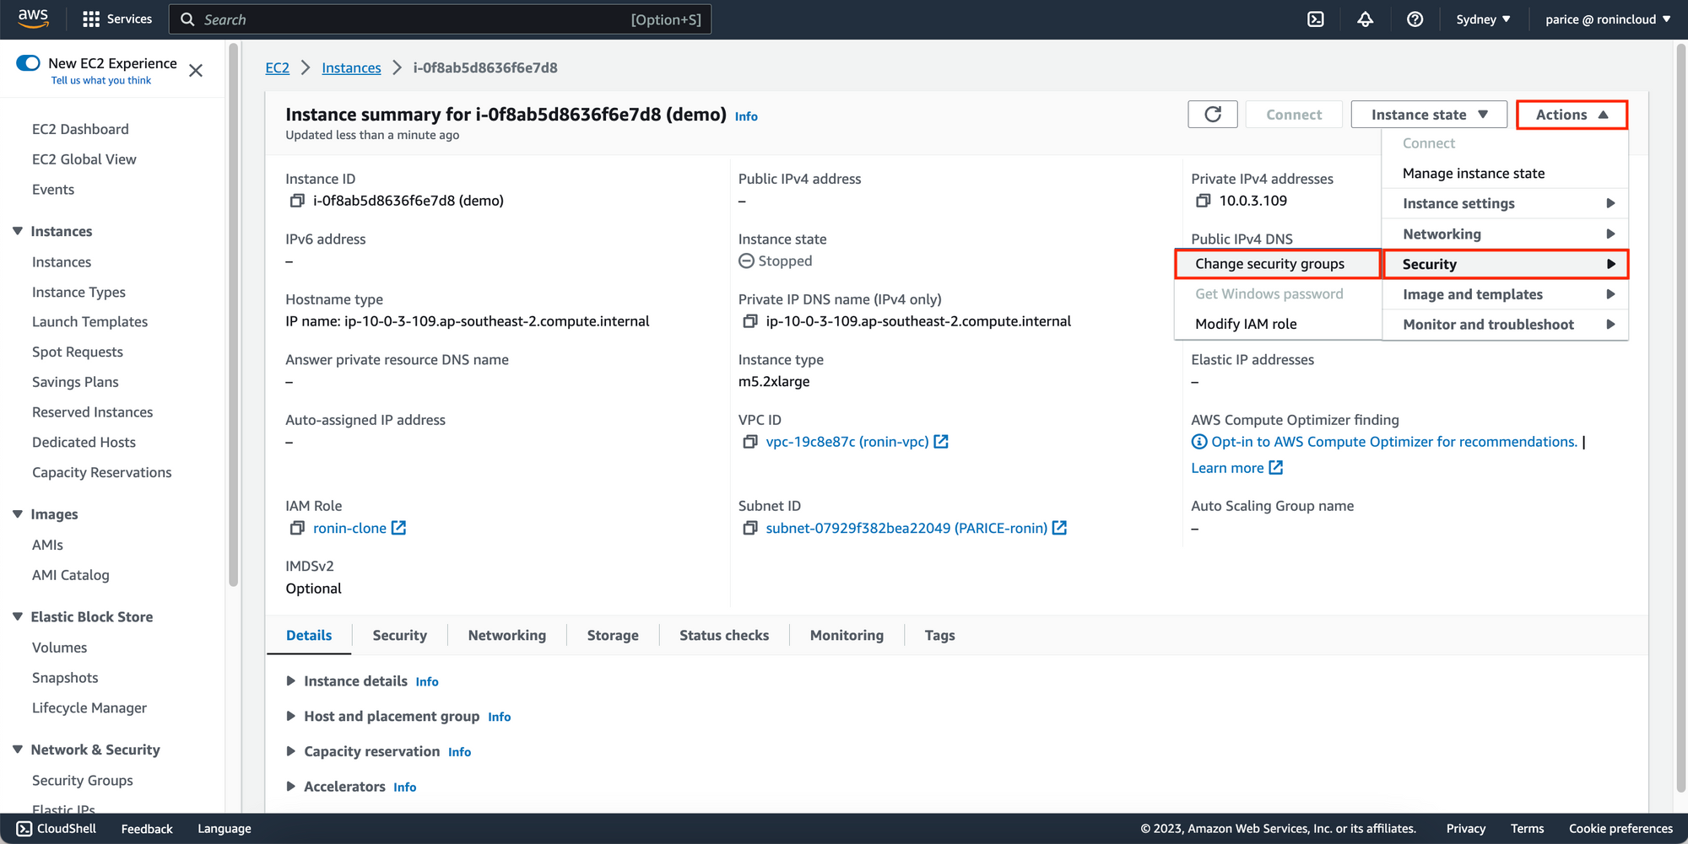Copy the VPC ID
The image size is (1688, 844).
(750, 442)
